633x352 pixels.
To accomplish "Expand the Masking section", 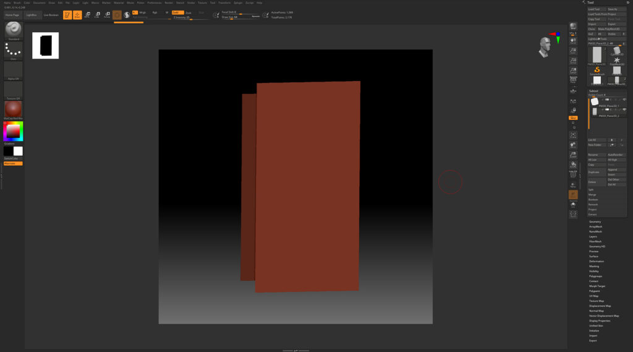I will [594, 267].
